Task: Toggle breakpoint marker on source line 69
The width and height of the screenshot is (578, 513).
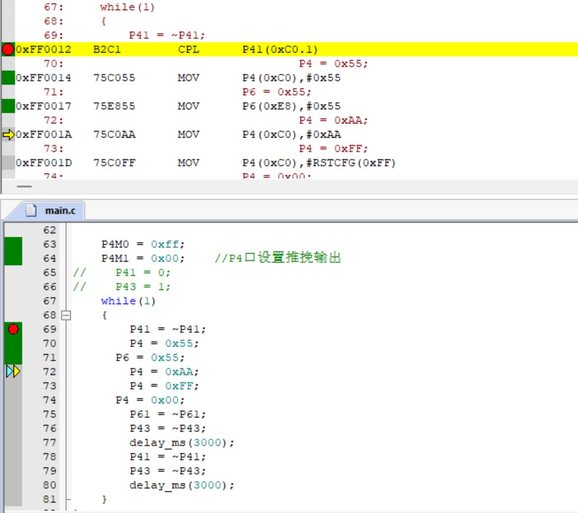Action: click(x=13, y=329)
